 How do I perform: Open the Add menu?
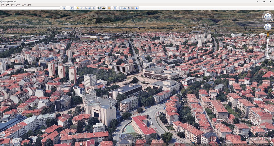pyautogui.click(x=24, y=5)
